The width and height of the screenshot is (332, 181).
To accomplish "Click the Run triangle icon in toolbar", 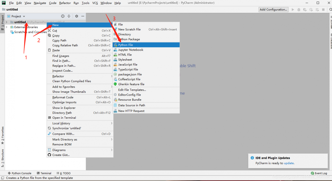I will [293, 10].
